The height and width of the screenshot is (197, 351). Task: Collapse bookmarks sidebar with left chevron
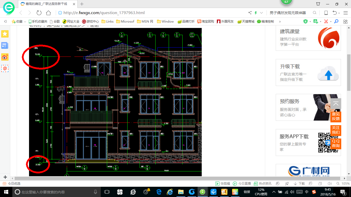pyautogui.click(x=5, y=22)
